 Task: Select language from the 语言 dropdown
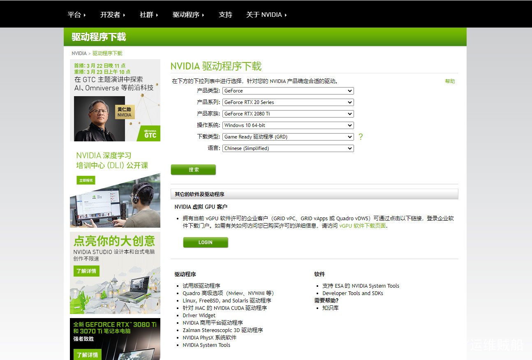[x=288, y=148]
